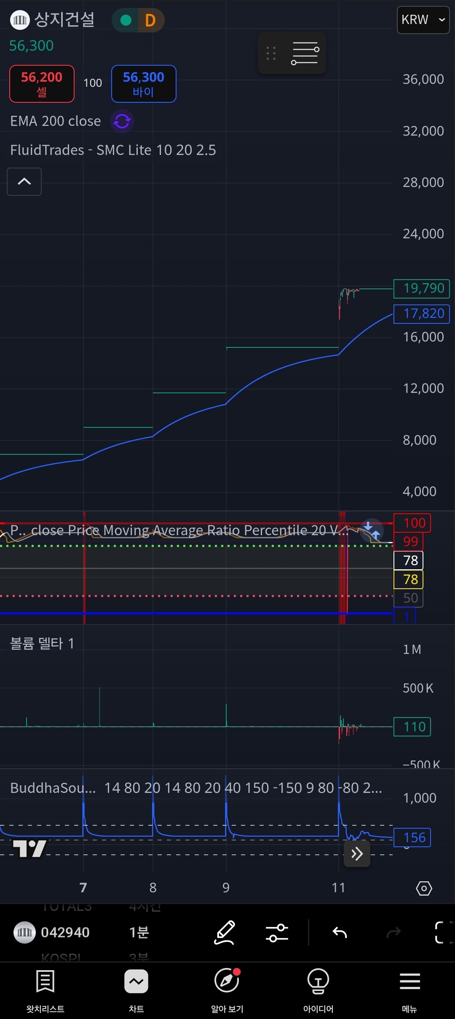The height and width of the screenshot is (1019, 455).
Task: Tap the purple refresh icon next to EMA
Action: coord(122,121)
